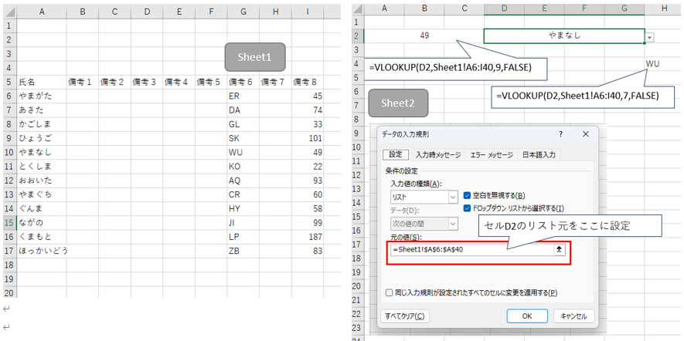Open the 日本語入力 tab
The image size is (684, 341).
point(538,154)
